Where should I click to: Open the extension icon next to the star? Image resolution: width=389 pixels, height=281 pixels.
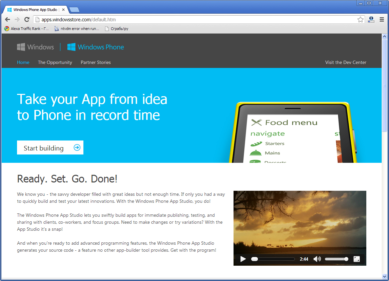(x=371, y=20)
